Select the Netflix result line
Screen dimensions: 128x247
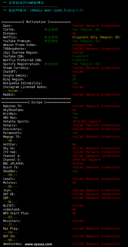pyautogui.click(x=62, y=37)
